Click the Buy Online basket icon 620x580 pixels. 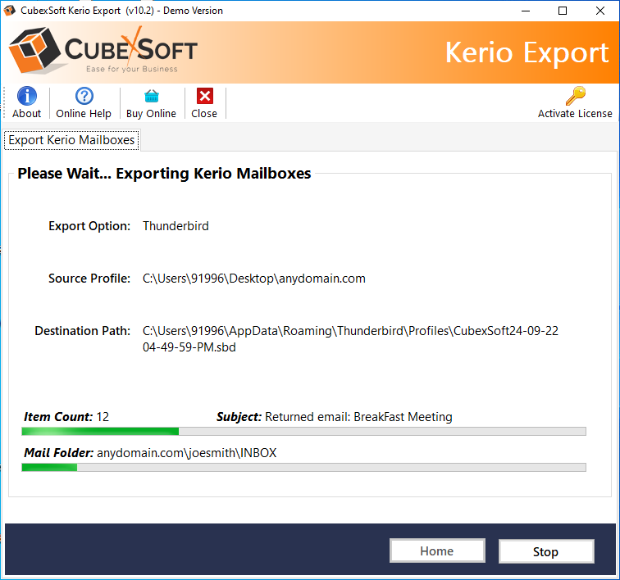click(x=152, y=96)
